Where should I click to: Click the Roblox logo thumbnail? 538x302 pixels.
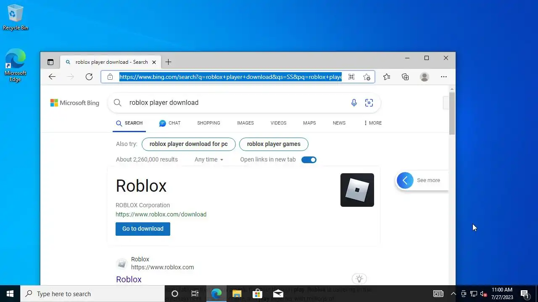click(357, 190)
